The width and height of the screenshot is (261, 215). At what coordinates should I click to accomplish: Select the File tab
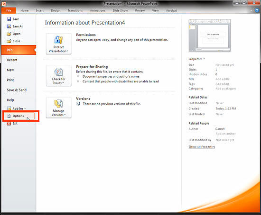pos(9,10)
